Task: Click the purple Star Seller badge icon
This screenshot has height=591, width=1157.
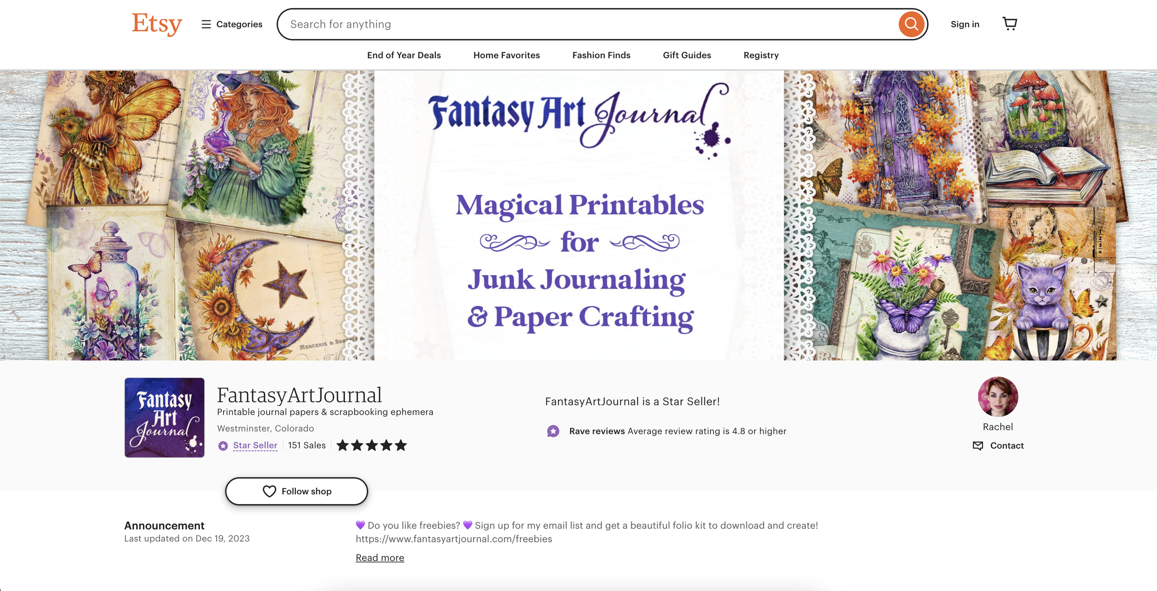Action: point(223,446)
